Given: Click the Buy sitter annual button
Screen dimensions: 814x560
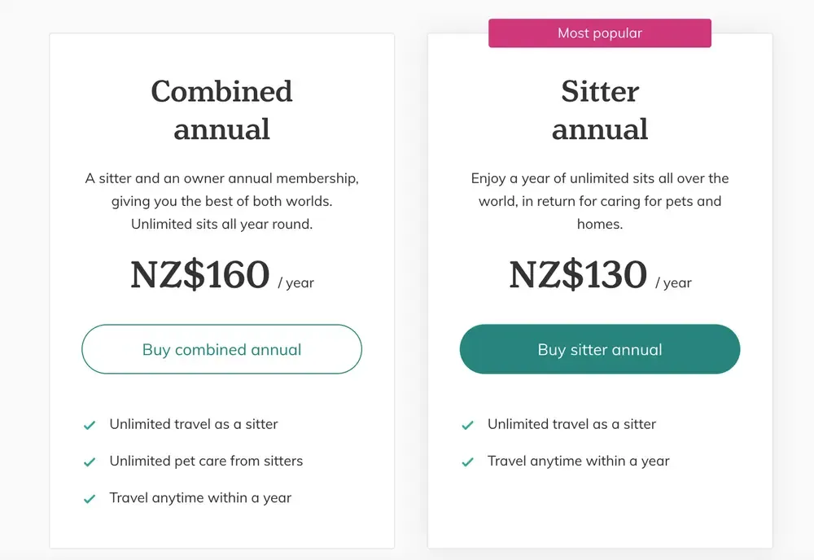Looking at the screenshot, I should pyautogui.click(x=600, y=349).
